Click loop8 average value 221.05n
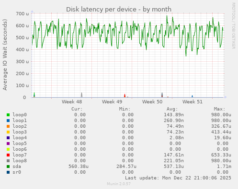This screenshot has width=238, height=189. 174,161
